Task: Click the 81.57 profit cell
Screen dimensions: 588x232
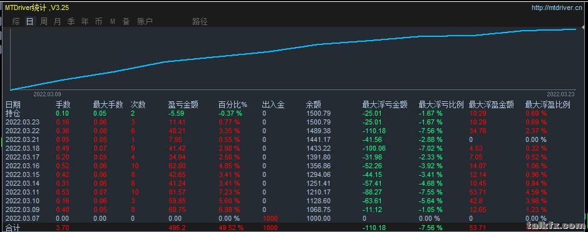Action: tap(177, 193)
